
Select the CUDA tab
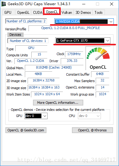tap(37, 13)
